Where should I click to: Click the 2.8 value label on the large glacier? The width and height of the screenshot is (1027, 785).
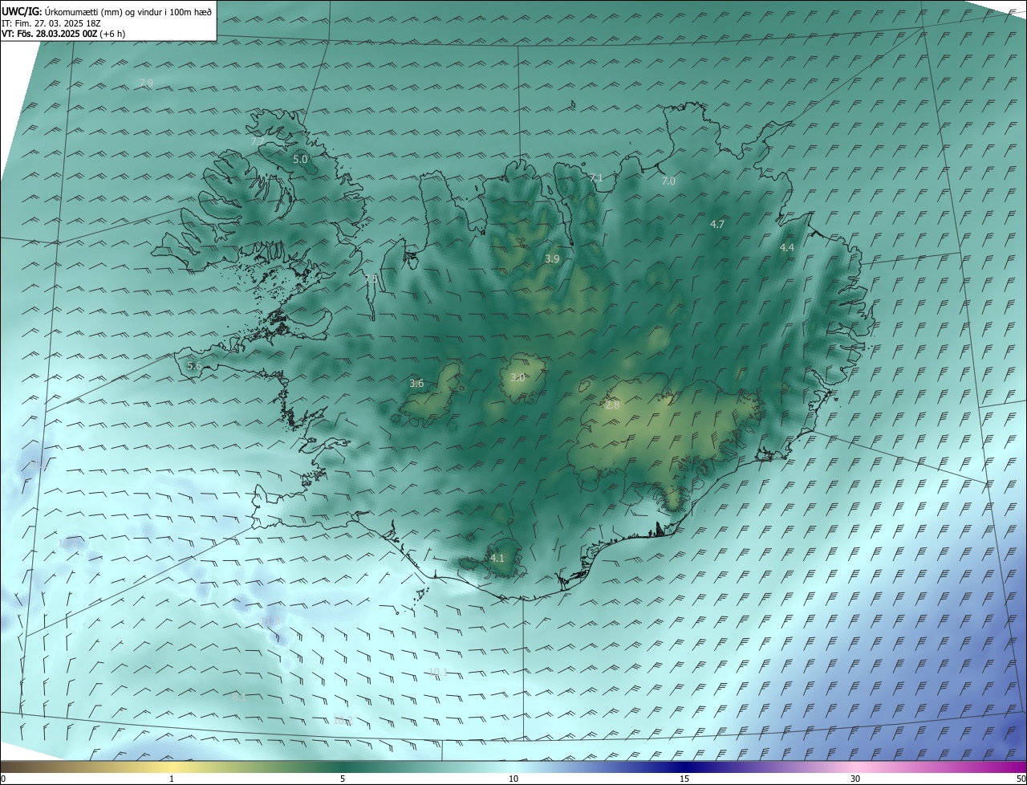click(612, 405)
